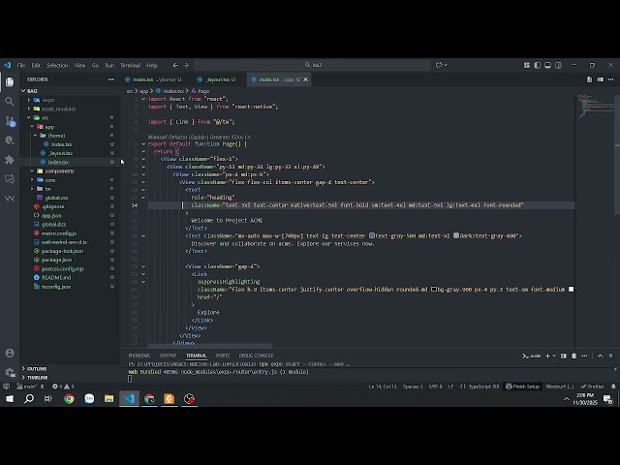Open the notifications bell in status bar
The height and width of the screenshot is (465, 620).
(x=613, y=387)
